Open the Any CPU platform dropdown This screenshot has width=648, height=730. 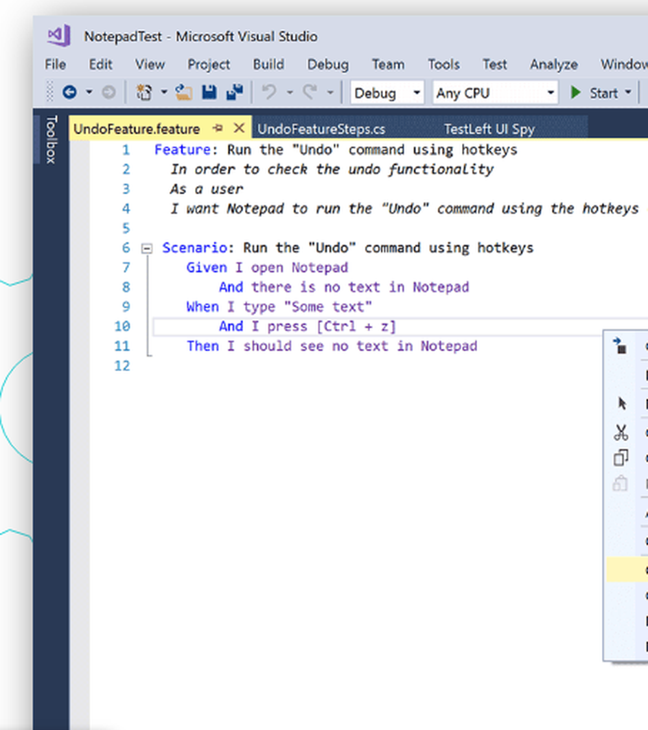pyautogui.click(x=495, y=93)
